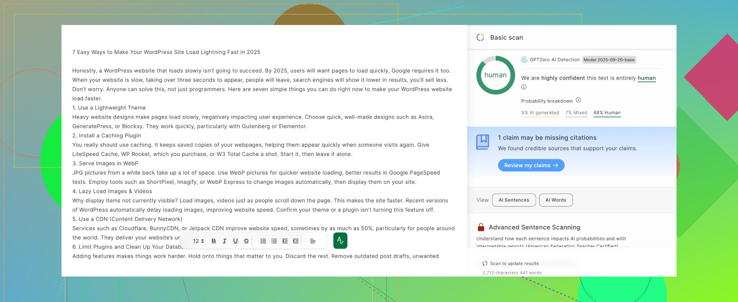The height and width of the screenshot is (302, 738).
Task: Click the line starting Services such as Cloudflare
Action: [x=263, y=229]
